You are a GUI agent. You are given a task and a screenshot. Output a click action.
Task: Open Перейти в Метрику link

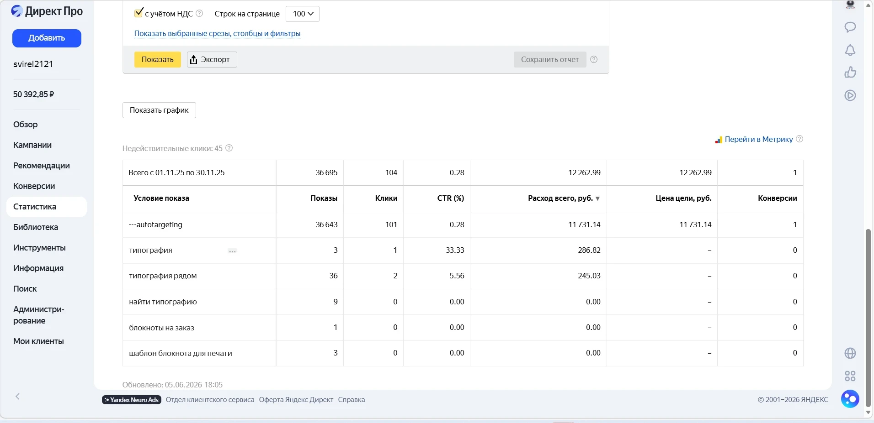(x=759, y=139)
